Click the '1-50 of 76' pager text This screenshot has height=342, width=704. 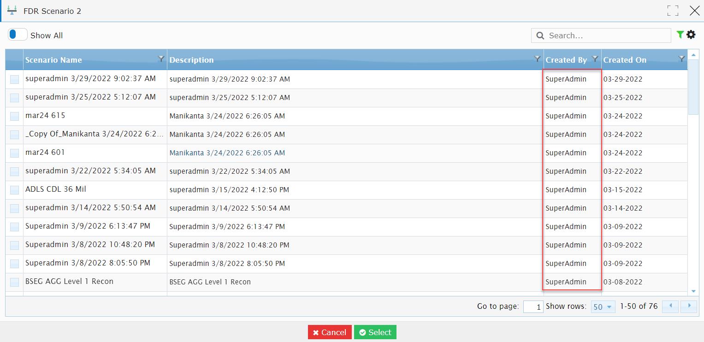639,306
